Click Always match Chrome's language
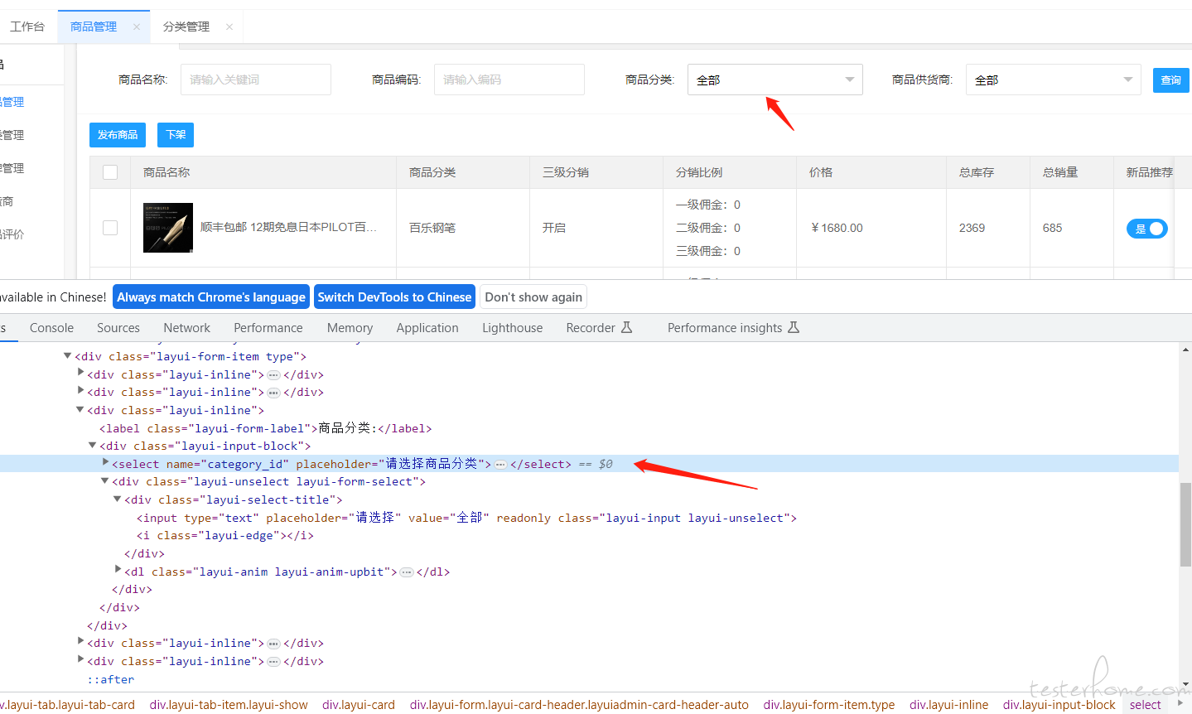The width and height of the screenshot is (1192, 714). [211, 297]
